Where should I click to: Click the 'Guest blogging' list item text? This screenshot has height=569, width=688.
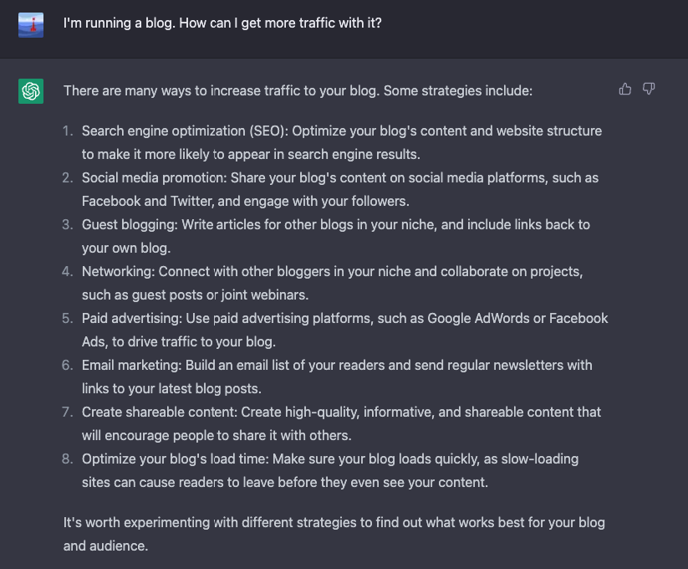coord(336,236)
